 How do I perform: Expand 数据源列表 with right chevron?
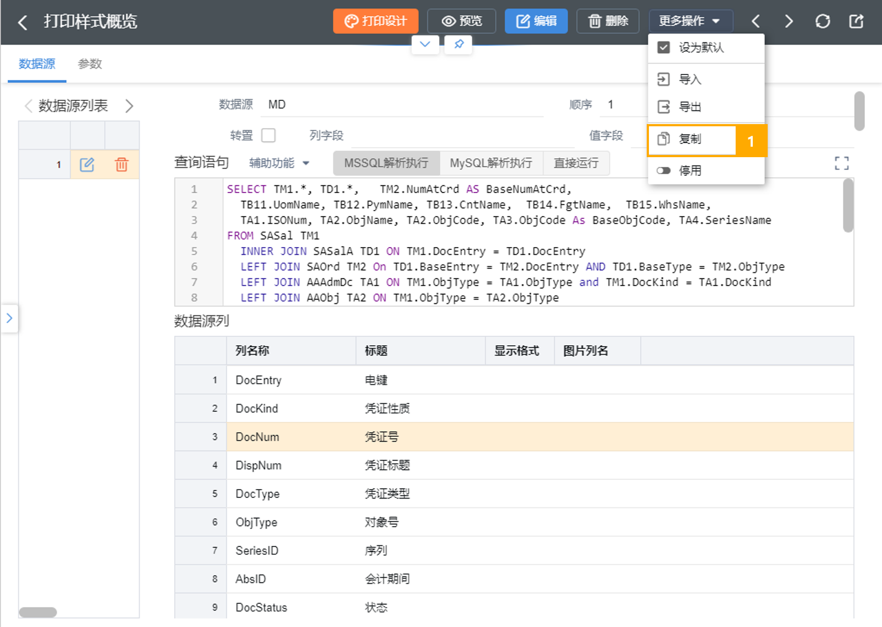pyautogui.click(x=129, y=106)
